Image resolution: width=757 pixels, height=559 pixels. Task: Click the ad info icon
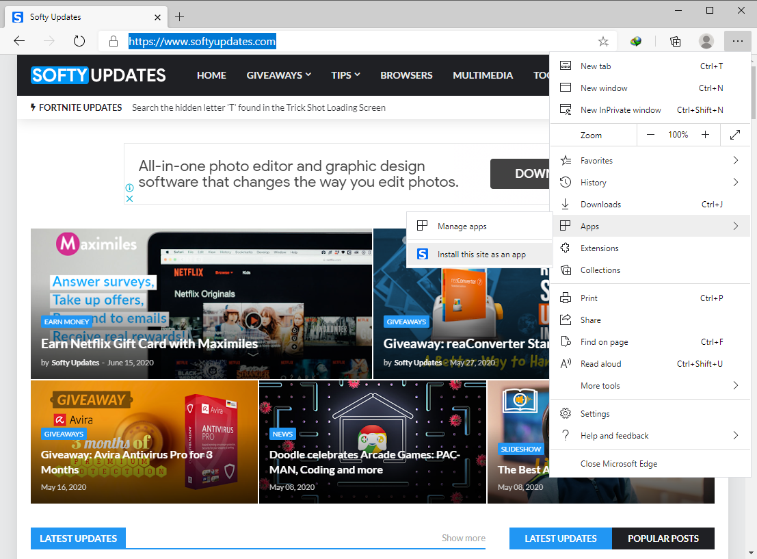tap(129, 188)
